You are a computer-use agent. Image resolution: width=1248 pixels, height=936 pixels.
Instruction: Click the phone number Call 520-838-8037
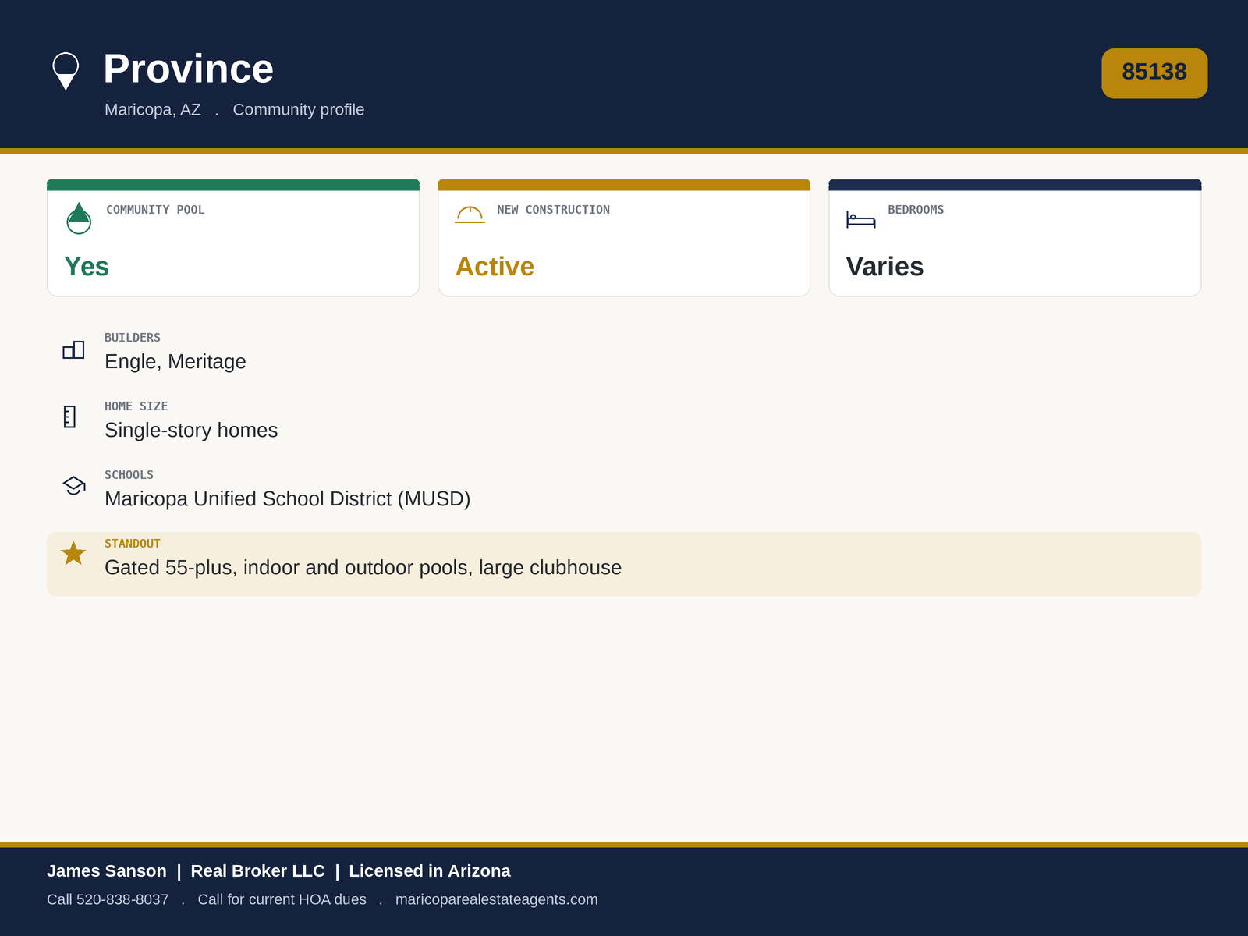tap(108, 899)
